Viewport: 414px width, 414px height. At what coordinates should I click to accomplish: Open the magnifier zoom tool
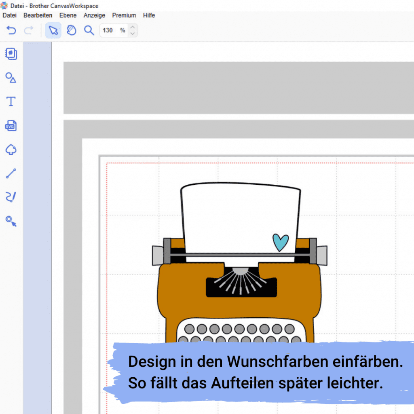tap(89, 30)
